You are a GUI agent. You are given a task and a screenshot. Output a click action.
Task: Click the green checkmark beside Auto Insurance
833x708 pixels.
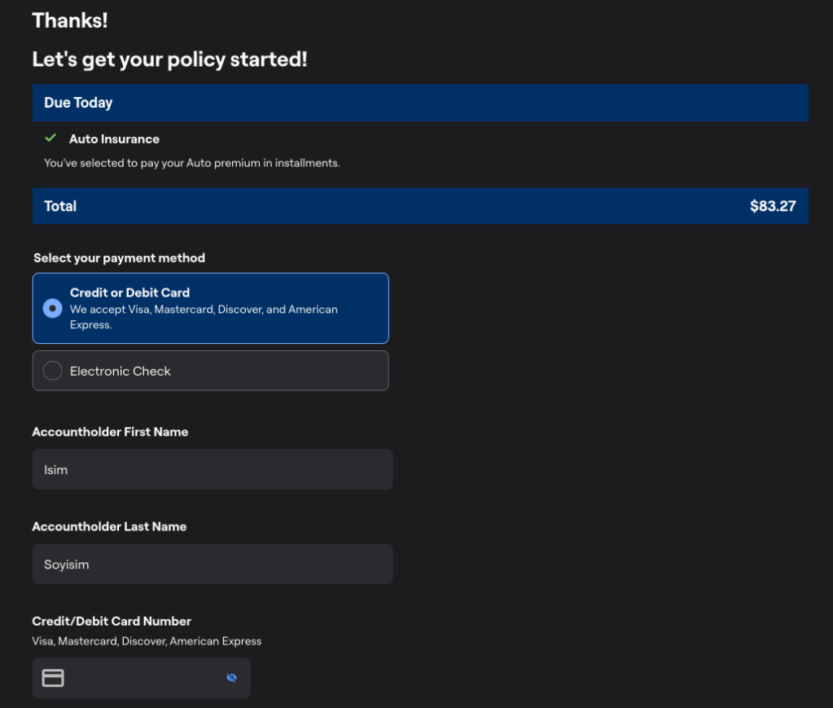click(50, 139)
